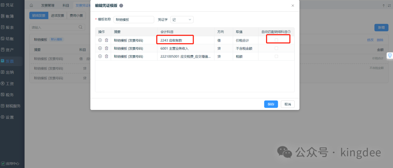Switch to 进项发票 tab
Screen dimensions: 393x168
[x=57, y=16]
